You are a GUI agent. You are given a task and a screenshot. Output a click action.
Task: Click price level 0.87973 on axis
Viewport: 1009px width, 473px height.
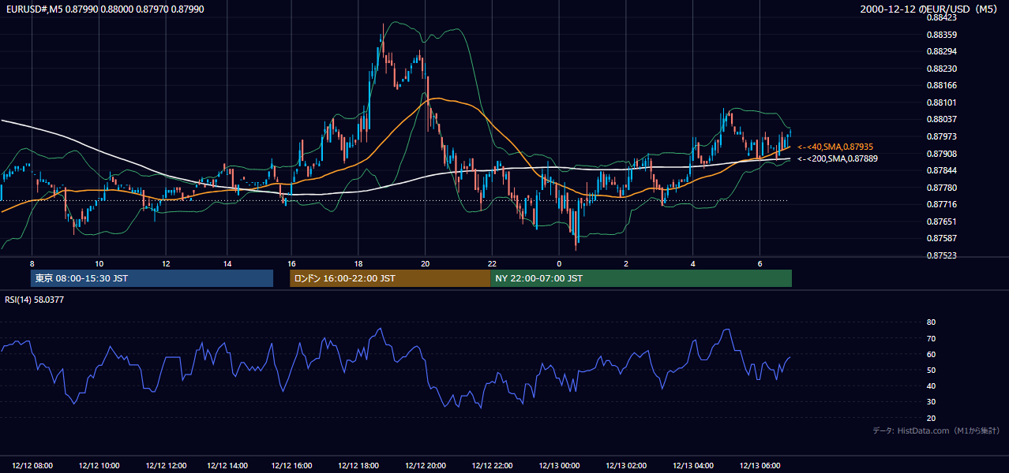(x=941, y=136)
